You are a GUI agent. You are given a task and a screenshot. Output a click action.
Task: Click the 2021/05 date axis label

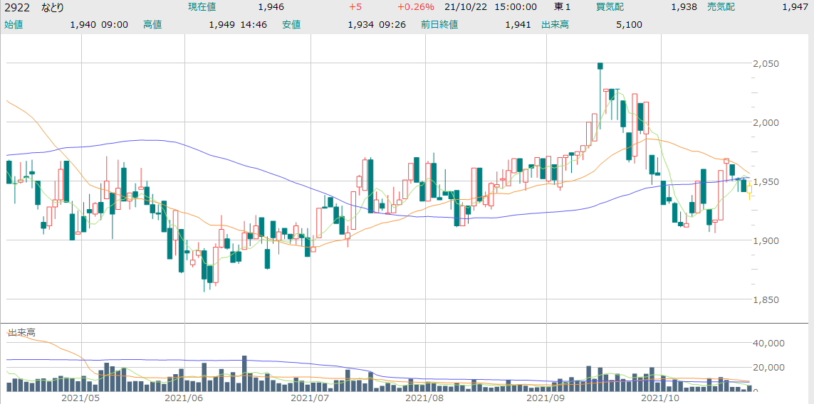click(80, 398)
